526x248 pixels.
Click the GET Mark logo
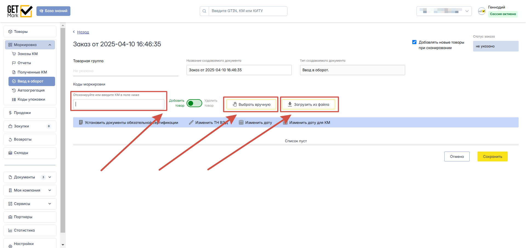click(x=20, y=11)
